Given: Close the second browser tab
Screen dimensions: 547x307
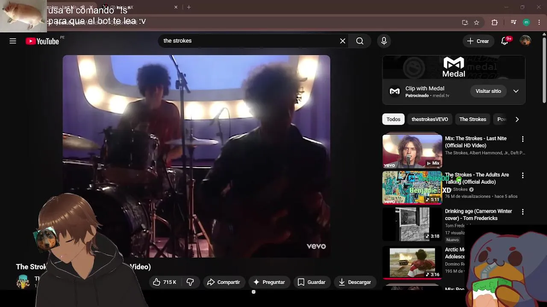Looking at the screenshot, I should point(176,7).
